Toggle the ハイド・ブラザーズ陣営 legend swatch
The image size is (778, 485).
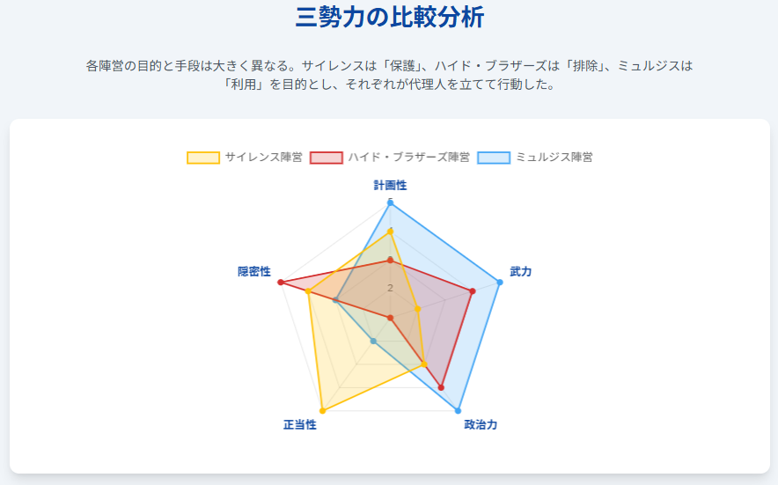pyautogui.click(x=326, y=158)
